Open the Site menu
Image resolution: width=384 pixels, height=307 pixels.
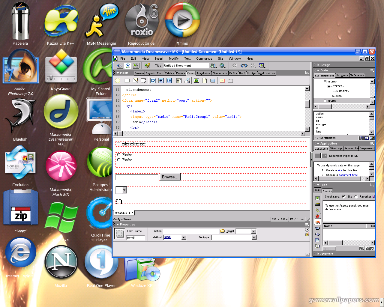click(220, 58)
